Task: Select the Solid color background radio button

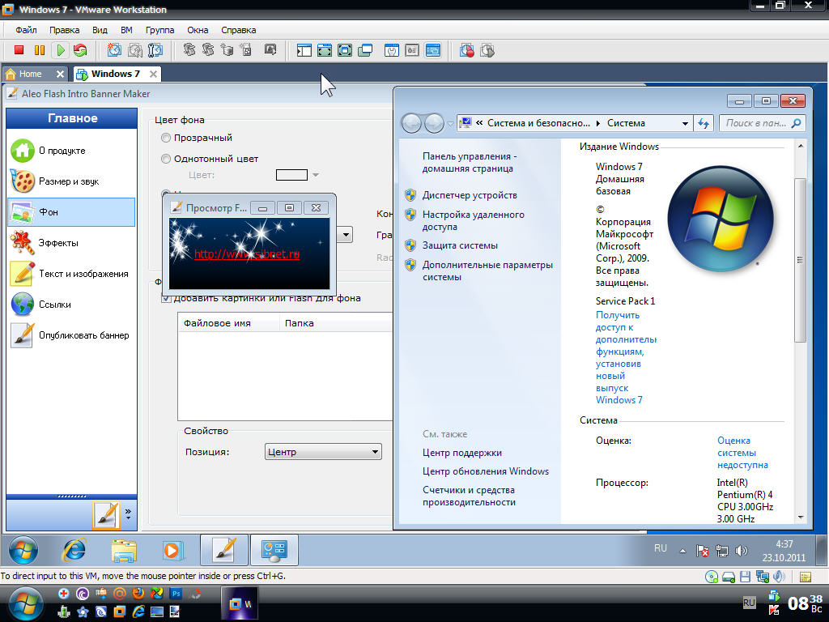Action: pyautogui.click(x=166, y=159)
